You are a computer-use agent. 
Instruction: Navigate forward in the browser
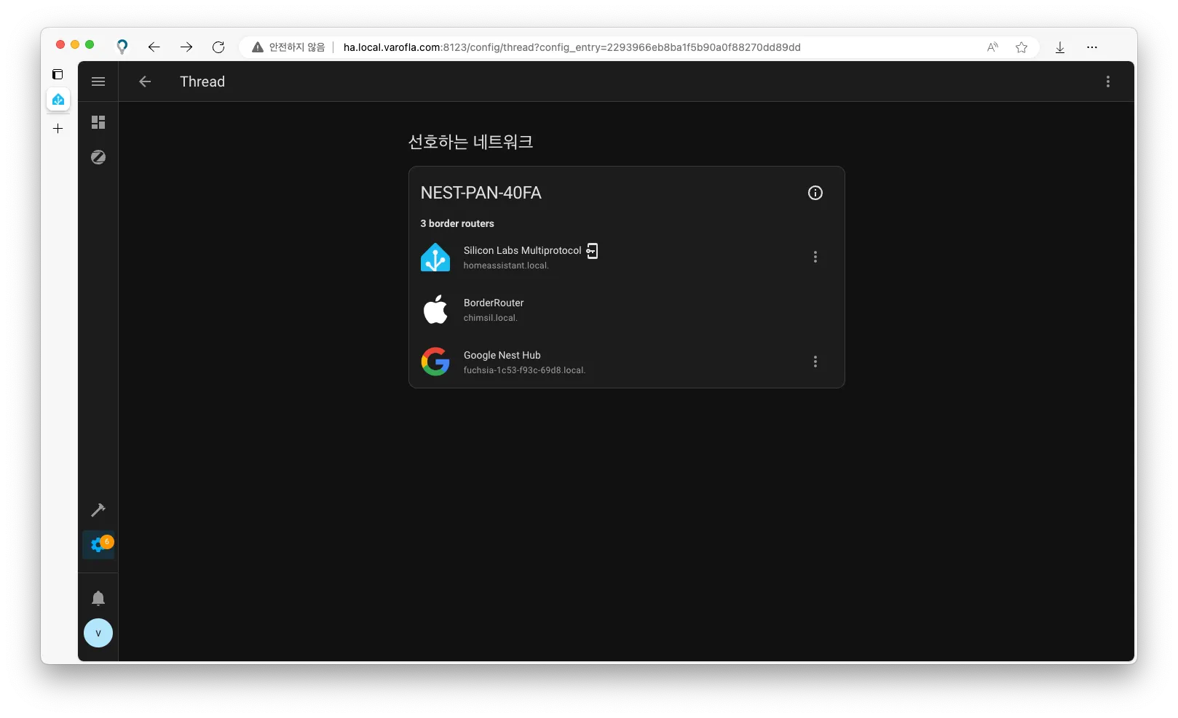(186, 47)
